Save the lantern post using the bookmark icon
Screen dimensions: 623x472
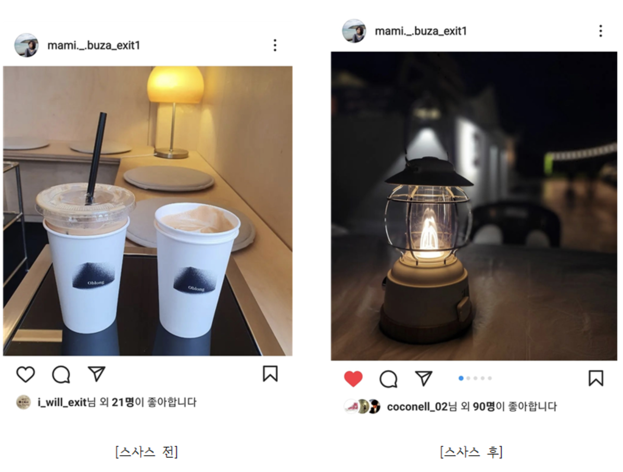[x=595, y=378]
